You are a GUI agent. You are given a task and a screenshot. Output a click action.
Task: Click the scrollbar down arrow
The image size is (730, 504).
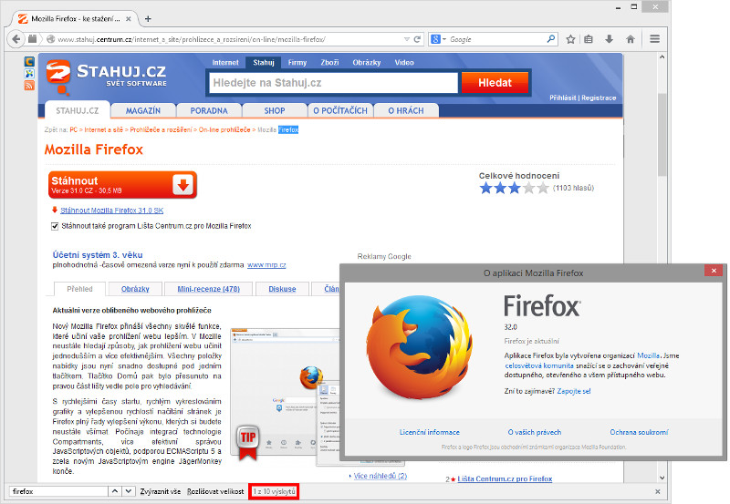click(x=662, y=478)
